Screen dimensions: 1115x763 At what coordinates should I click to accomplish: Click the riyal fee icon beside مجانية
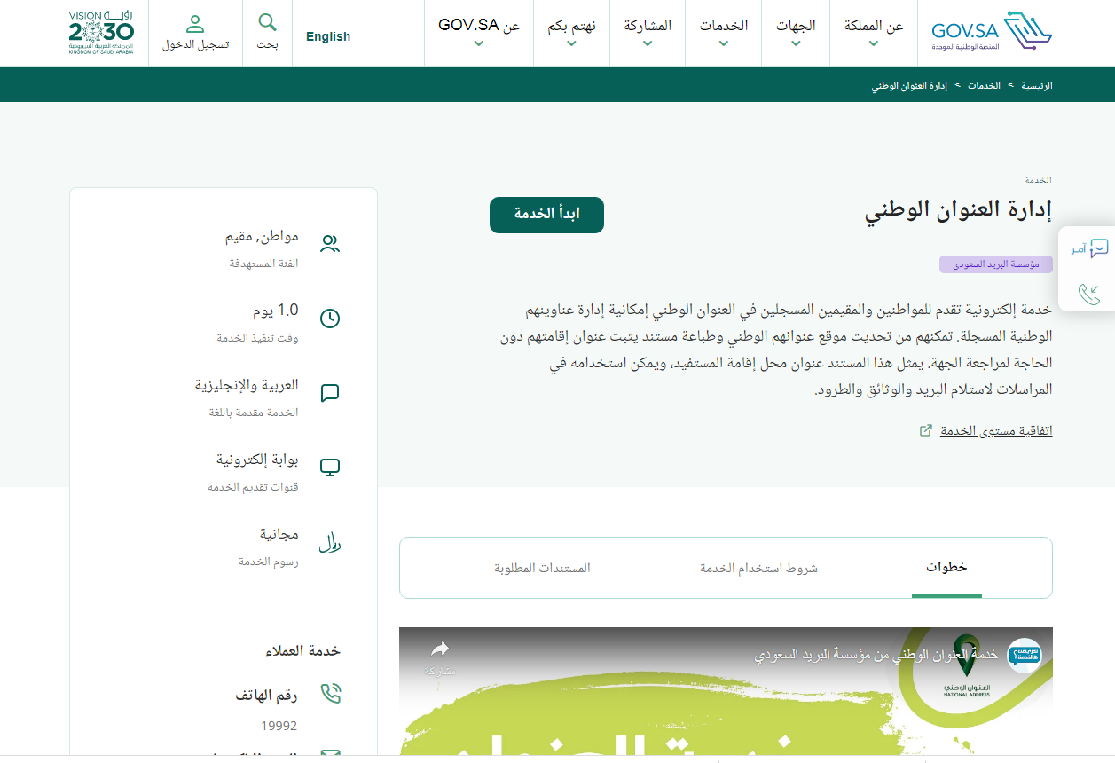point(330,543)
